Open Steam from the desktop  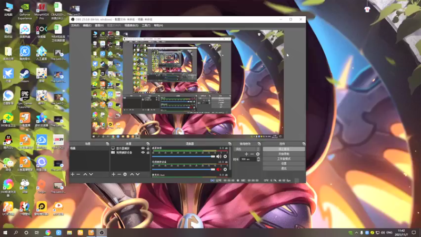(x=25, y=76)
